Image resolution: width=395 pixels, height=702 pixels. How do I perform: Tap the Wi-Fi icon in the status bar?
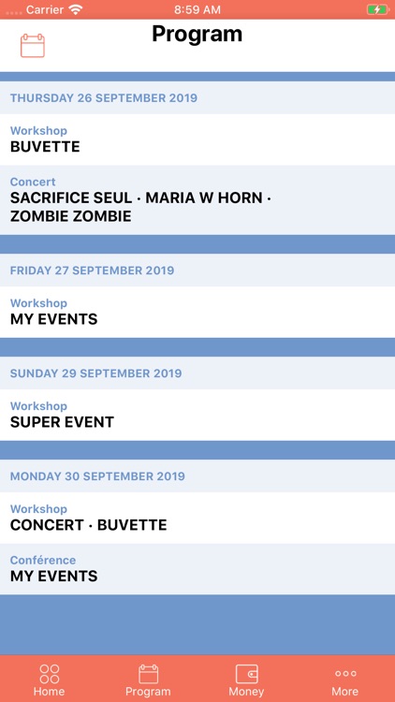[x=76, y=9]
